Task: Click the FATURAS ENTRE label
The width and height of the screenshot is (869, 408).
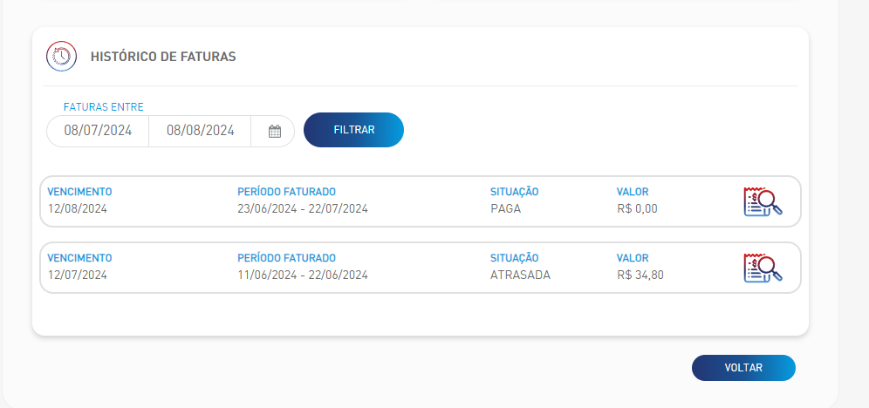Action: tap(104, 107)
